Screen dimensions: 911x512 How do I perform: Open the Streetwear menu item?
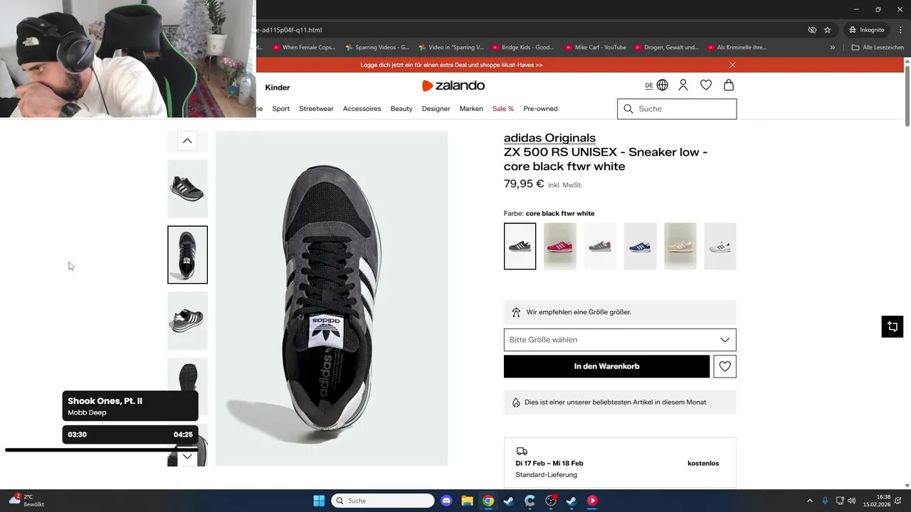[x=316, y=109]
